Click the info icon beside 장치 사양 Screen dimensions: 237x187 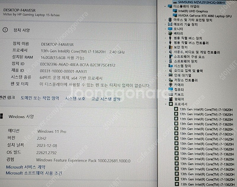(5, 30)
